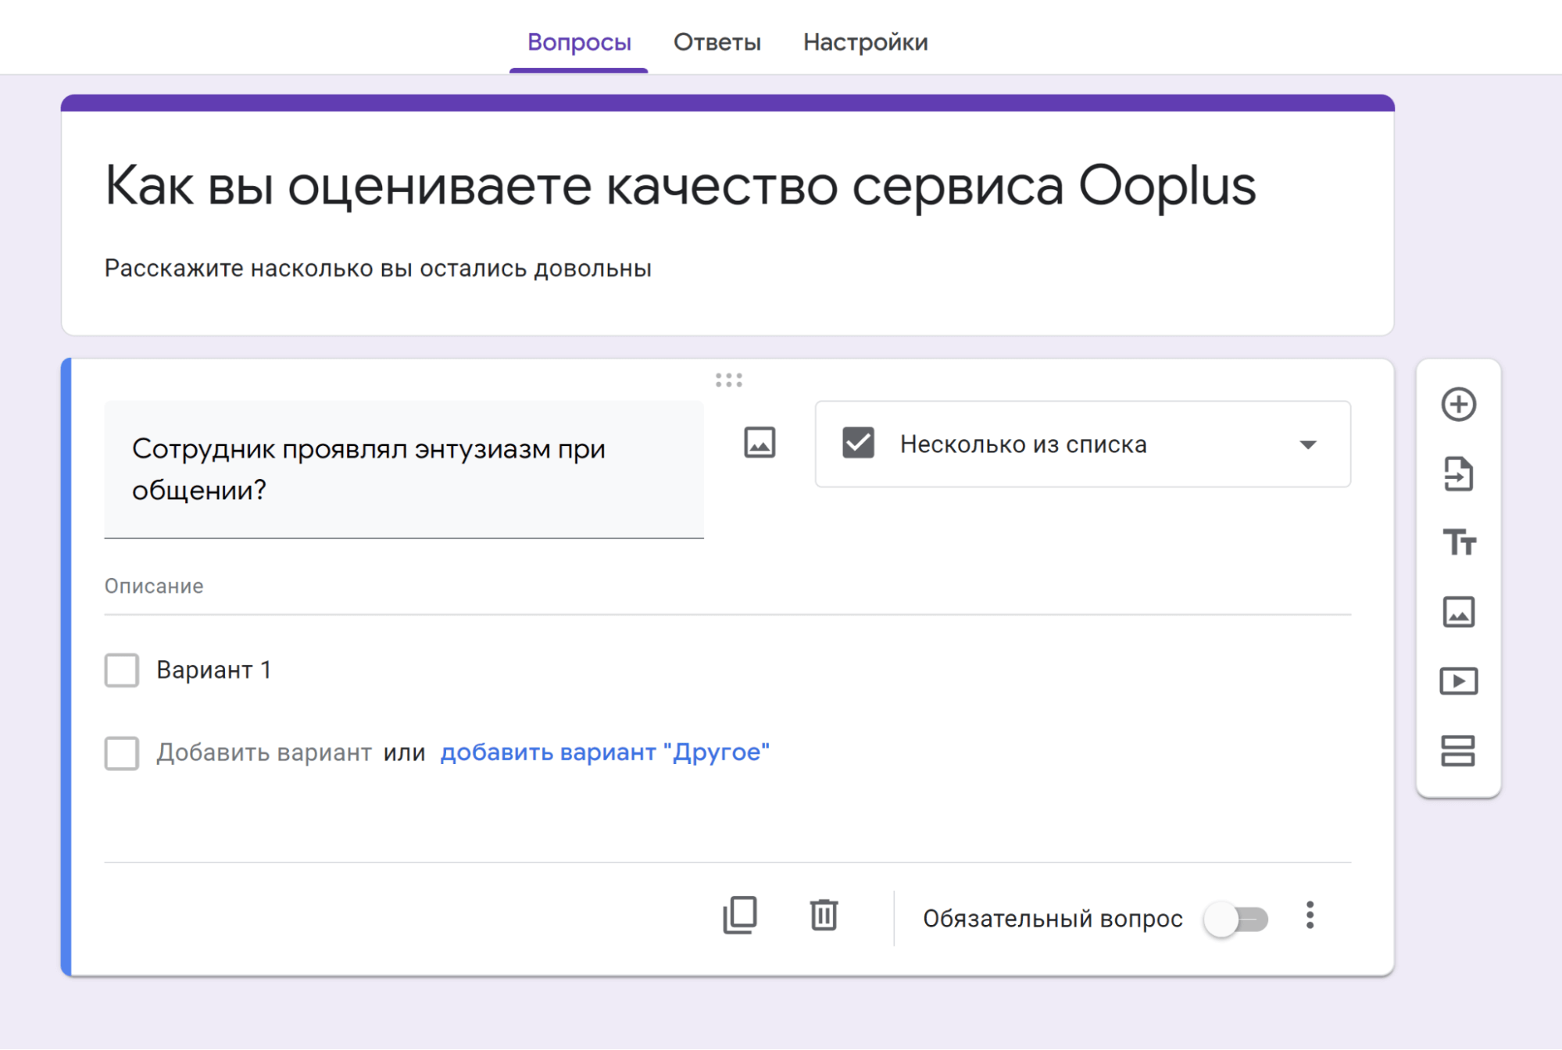Open the question's three-dot options menu
The image size is (1562, 1050).
pos(1310,916)
